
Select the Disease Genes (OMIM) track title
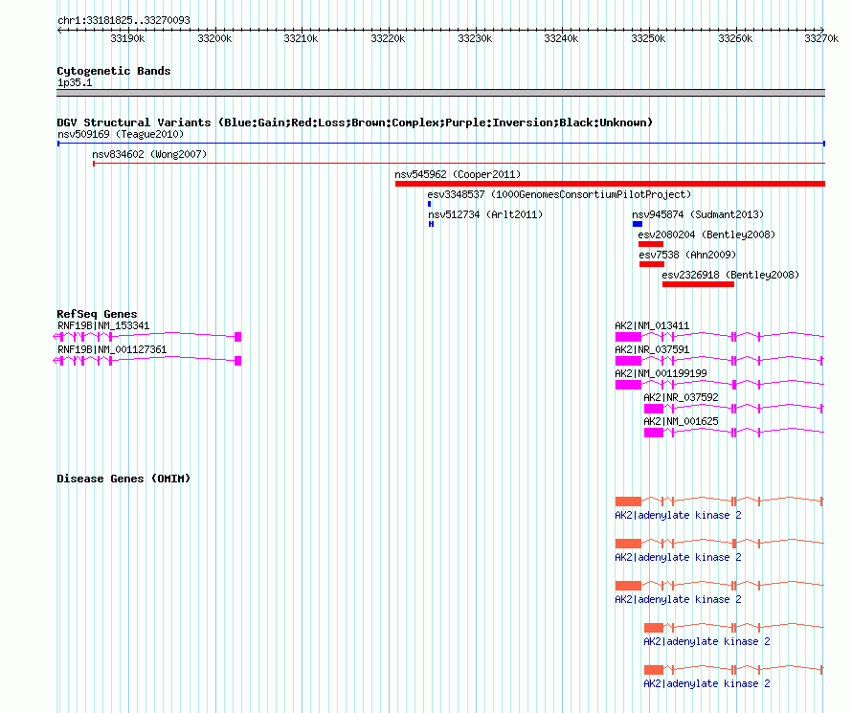pos(123,479)
